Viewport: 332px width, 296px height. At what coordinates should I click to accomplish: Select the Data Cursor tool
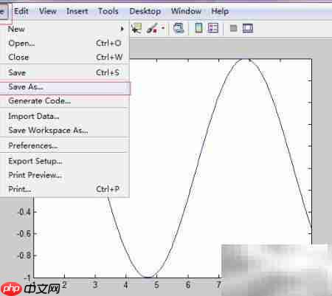tap(136, 28)
